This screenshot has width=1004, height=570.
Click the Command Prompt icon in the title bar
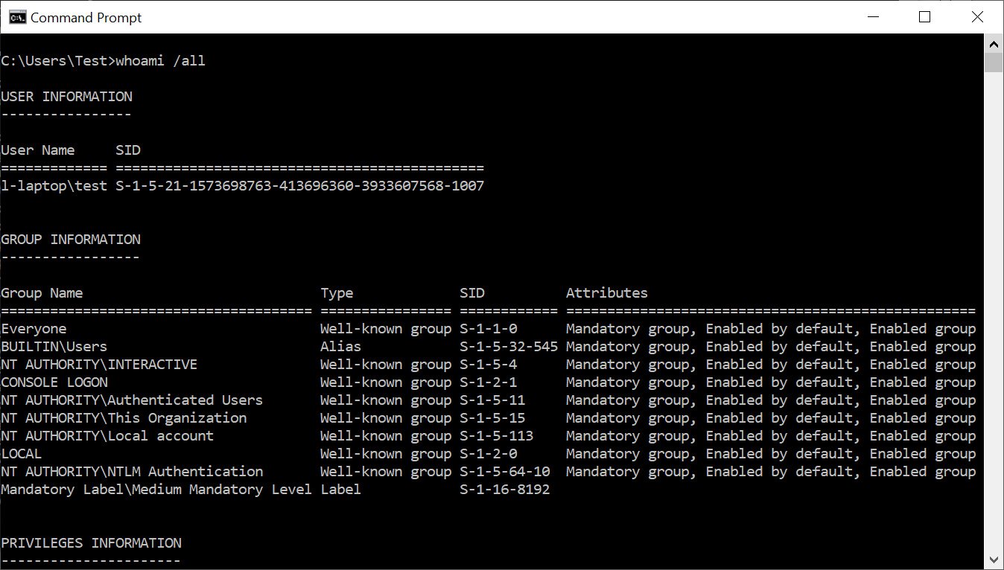pos(16,16)
